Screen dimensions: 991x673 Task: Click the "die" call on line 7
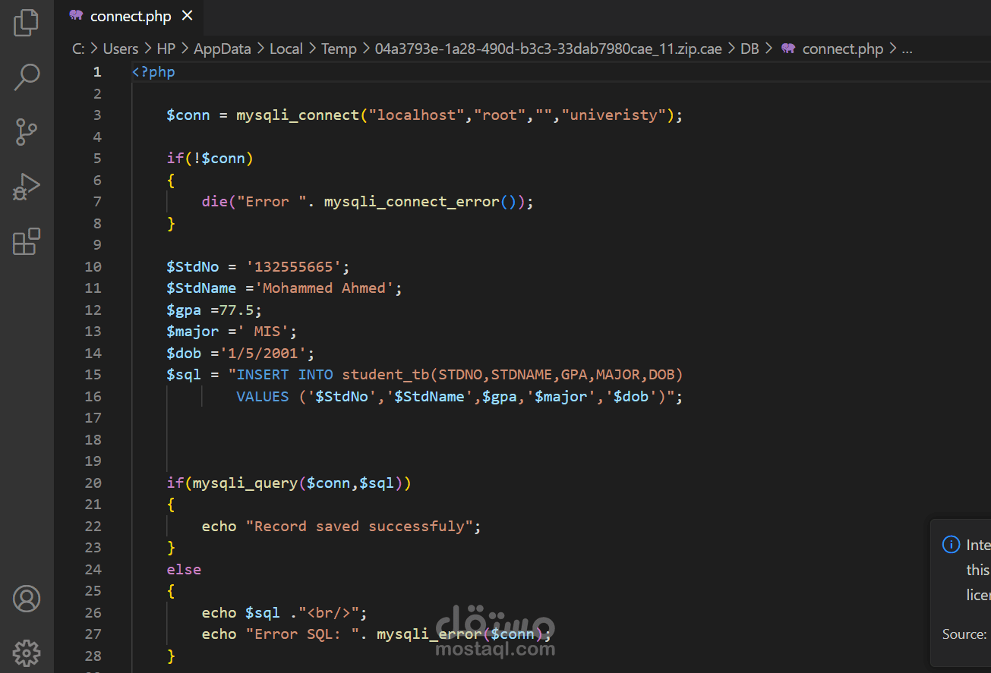(215, 202)
